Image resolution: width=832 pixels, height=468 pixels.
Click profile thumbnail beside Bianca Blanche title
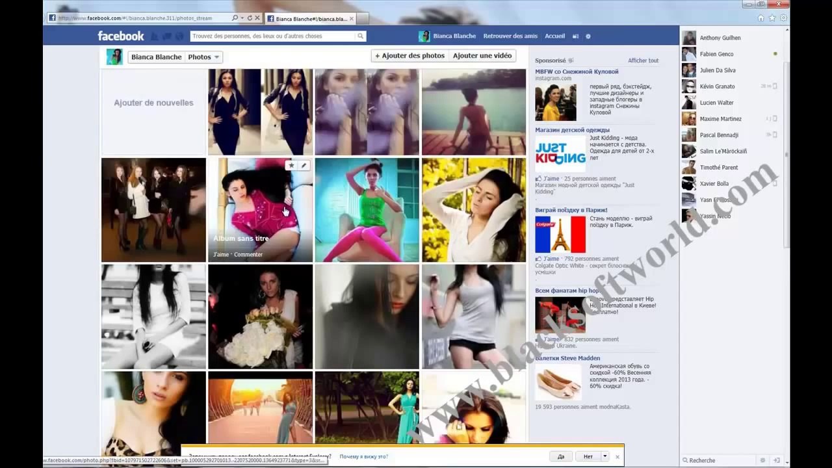114,57
